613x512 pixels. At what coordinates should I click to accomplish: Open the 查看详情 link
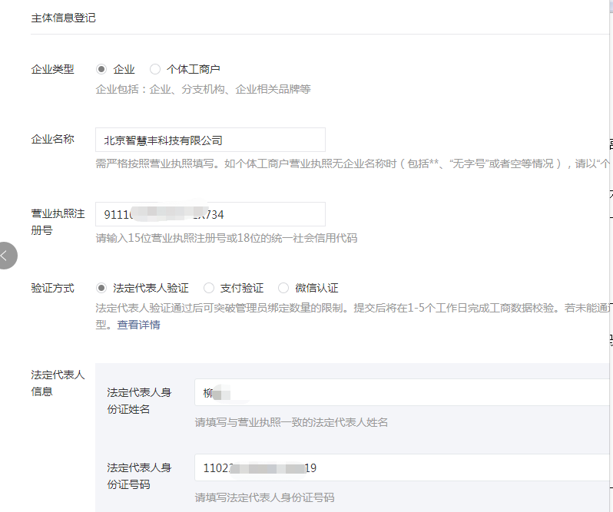(138, 325)
